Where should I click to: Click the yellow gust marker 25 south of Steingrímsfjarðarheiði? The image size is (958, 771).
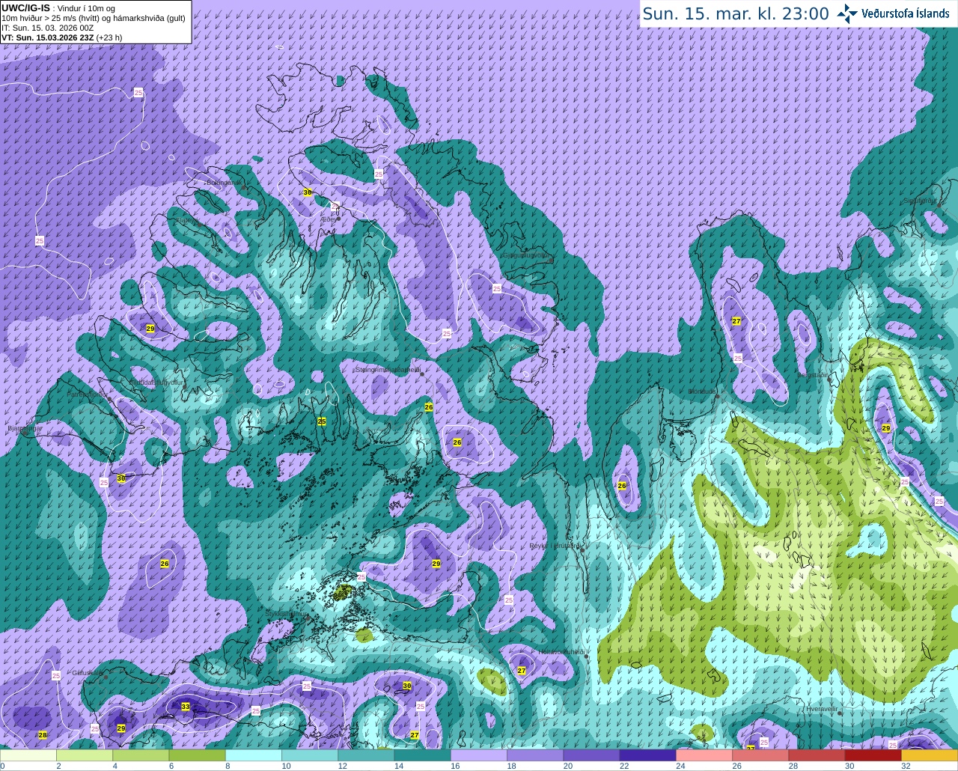(322, 421)
